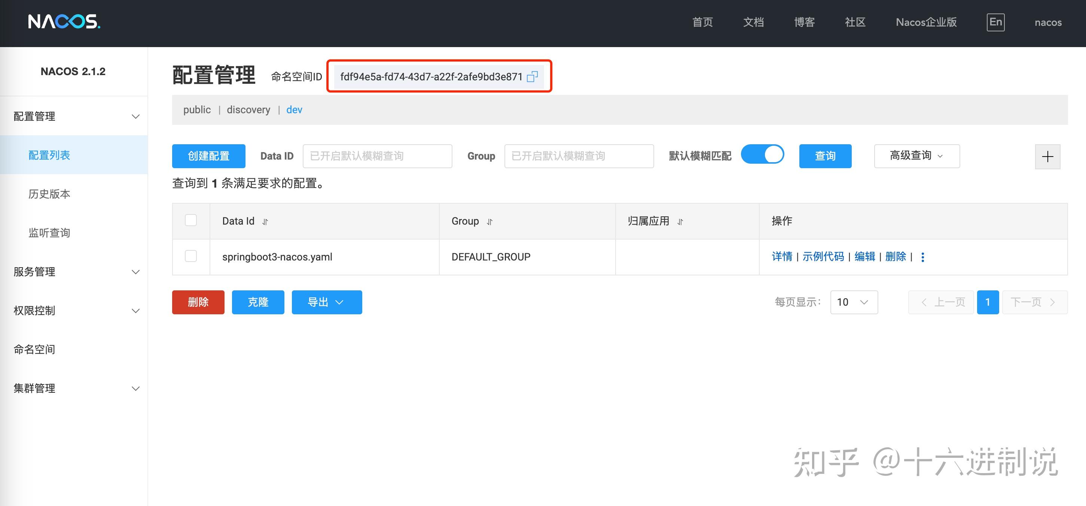Expand the 高级查询 dropdown

(916, 156)
